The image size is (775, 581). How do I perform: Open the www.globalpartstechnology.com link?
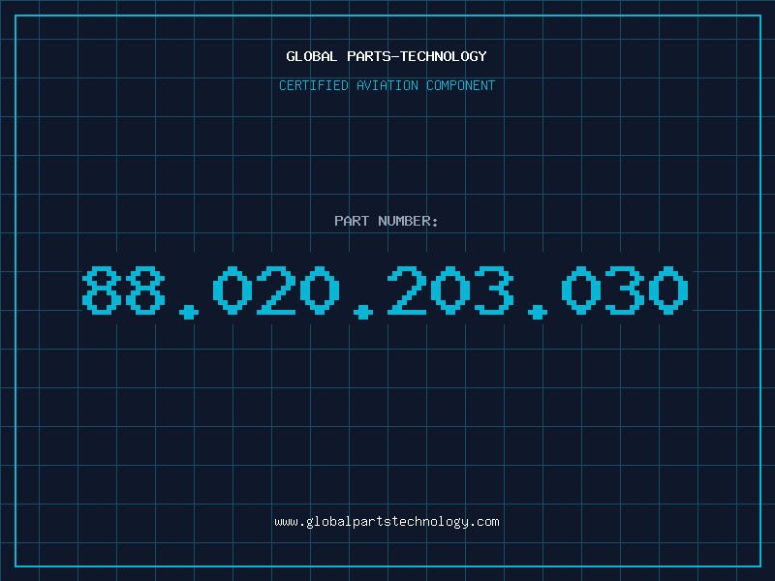[x=387, y=522]
